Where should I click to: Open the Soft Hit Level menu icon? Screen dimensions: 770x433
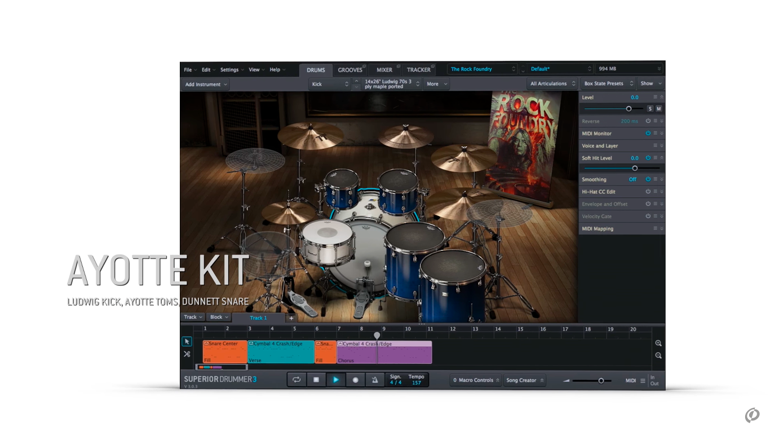coord(655,158)
